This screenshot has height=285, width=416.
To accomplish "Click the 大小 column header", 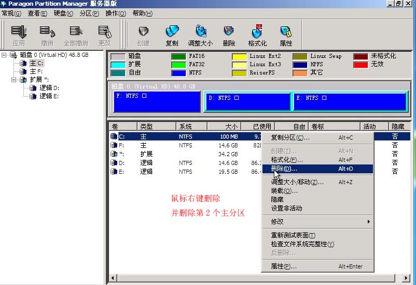I will (x=224, y=127).
